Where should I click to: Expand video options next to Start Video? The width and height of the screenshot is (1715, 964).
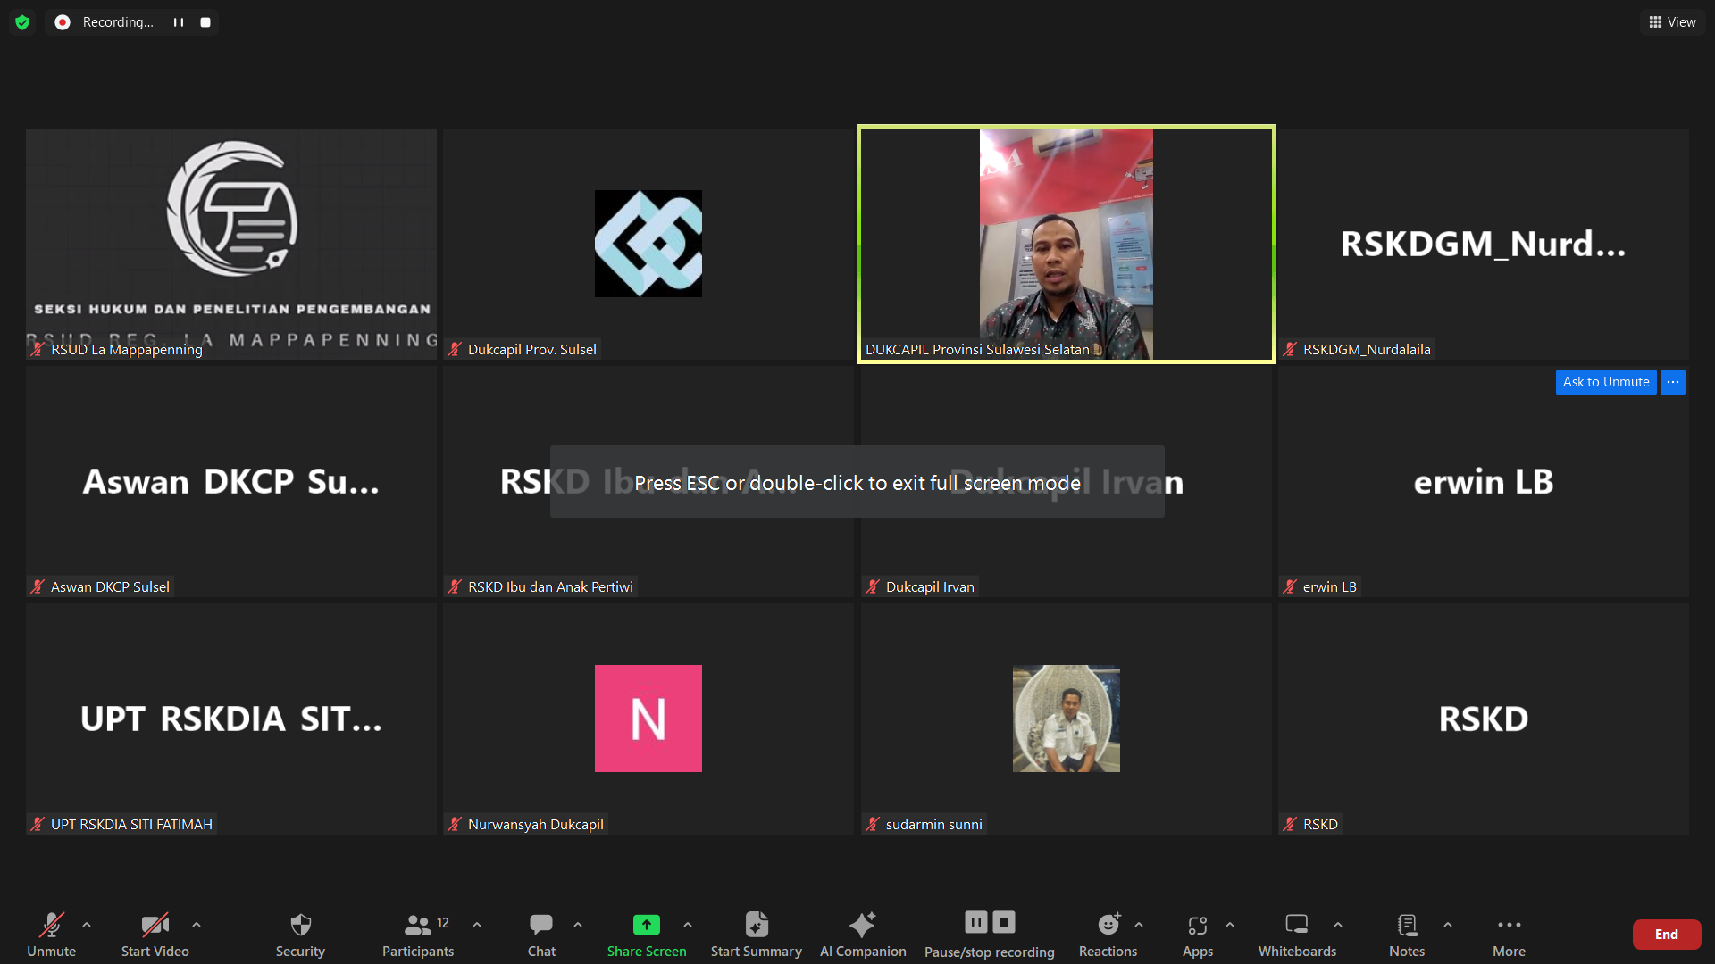[x=197, y=925]
